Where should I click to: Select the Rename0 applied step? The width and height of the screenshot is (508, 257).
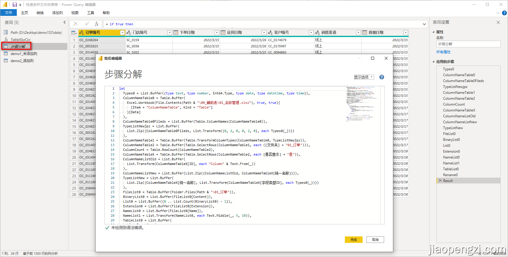click(x=468, y=175)
